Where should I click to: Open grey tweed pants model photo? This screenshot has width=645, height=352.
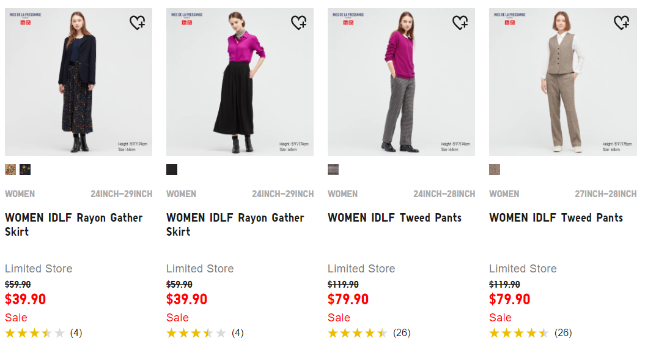click(x=402, y=82)
